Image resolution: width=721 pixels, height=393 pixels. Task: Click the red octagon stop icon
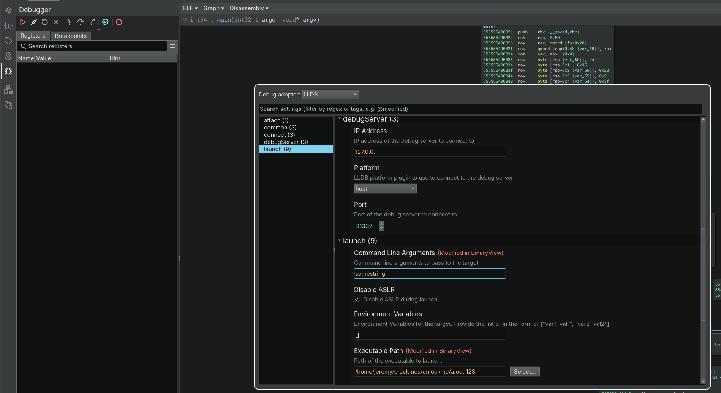point(119,22)
